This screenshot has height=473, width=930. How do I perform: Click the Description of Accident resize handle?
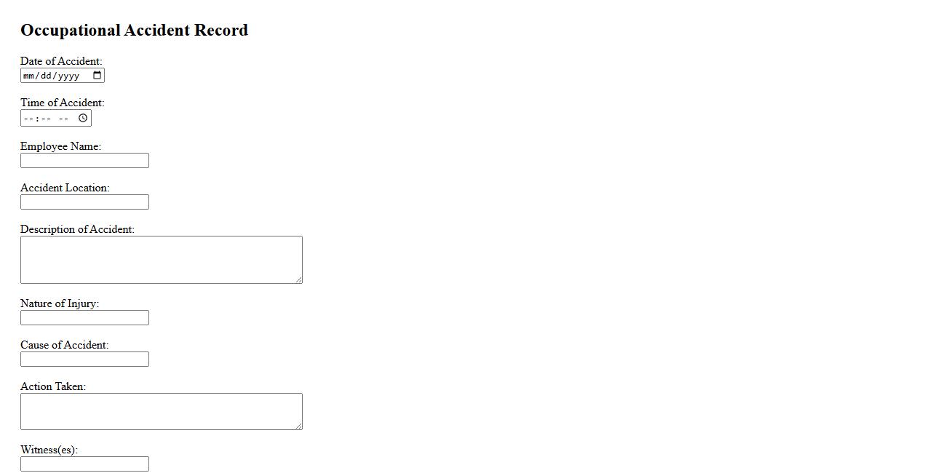[298, 279]
